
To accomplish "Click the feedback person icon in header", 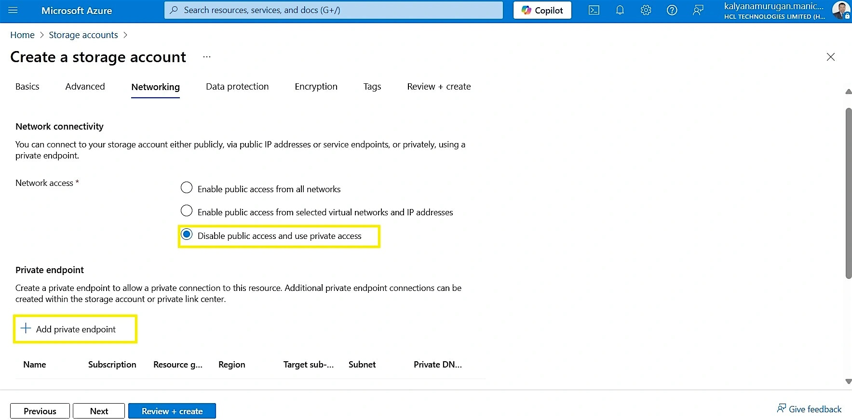I will point(698,10).
